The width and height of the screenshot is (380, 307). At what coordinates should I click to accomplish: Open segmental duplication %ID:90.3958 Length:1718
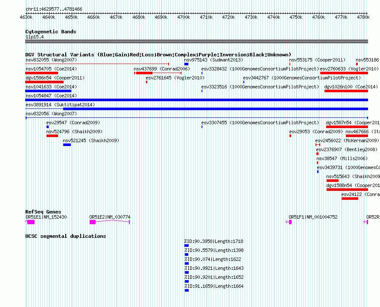[x=186, y=246]
